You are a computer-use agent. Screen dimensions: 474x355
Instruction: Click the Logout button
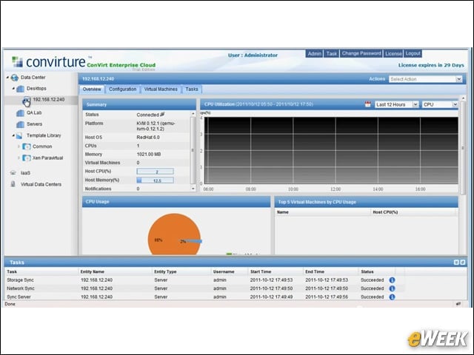click(413, 53)
